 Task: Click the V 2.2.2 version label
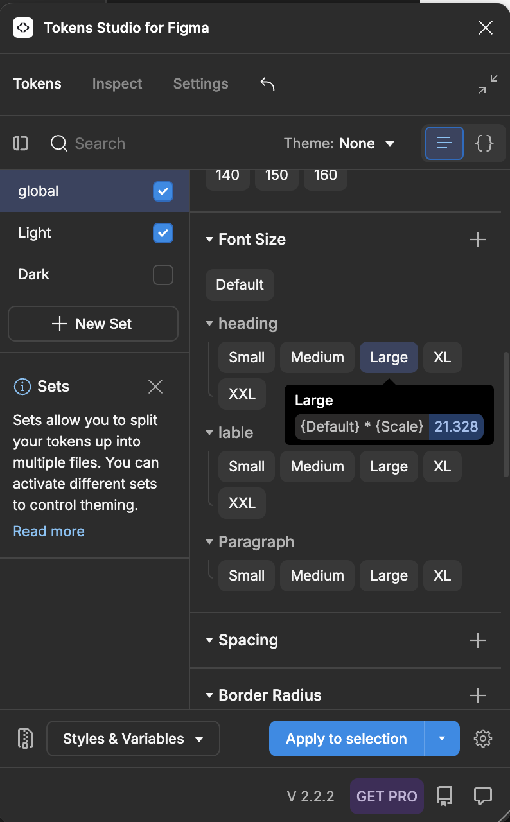click(x=311, y=796)
